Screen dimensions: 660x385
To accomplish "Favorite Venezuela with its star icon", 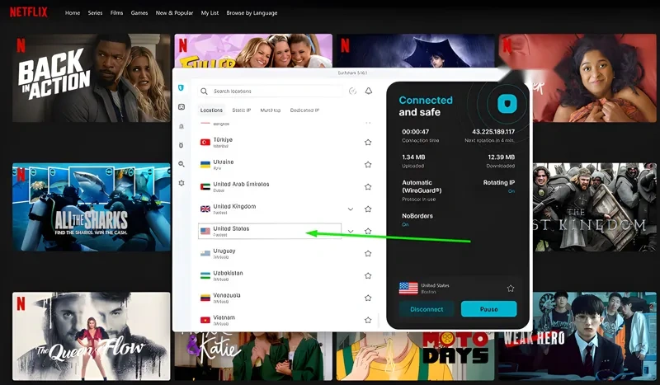I will click(368, 298).
